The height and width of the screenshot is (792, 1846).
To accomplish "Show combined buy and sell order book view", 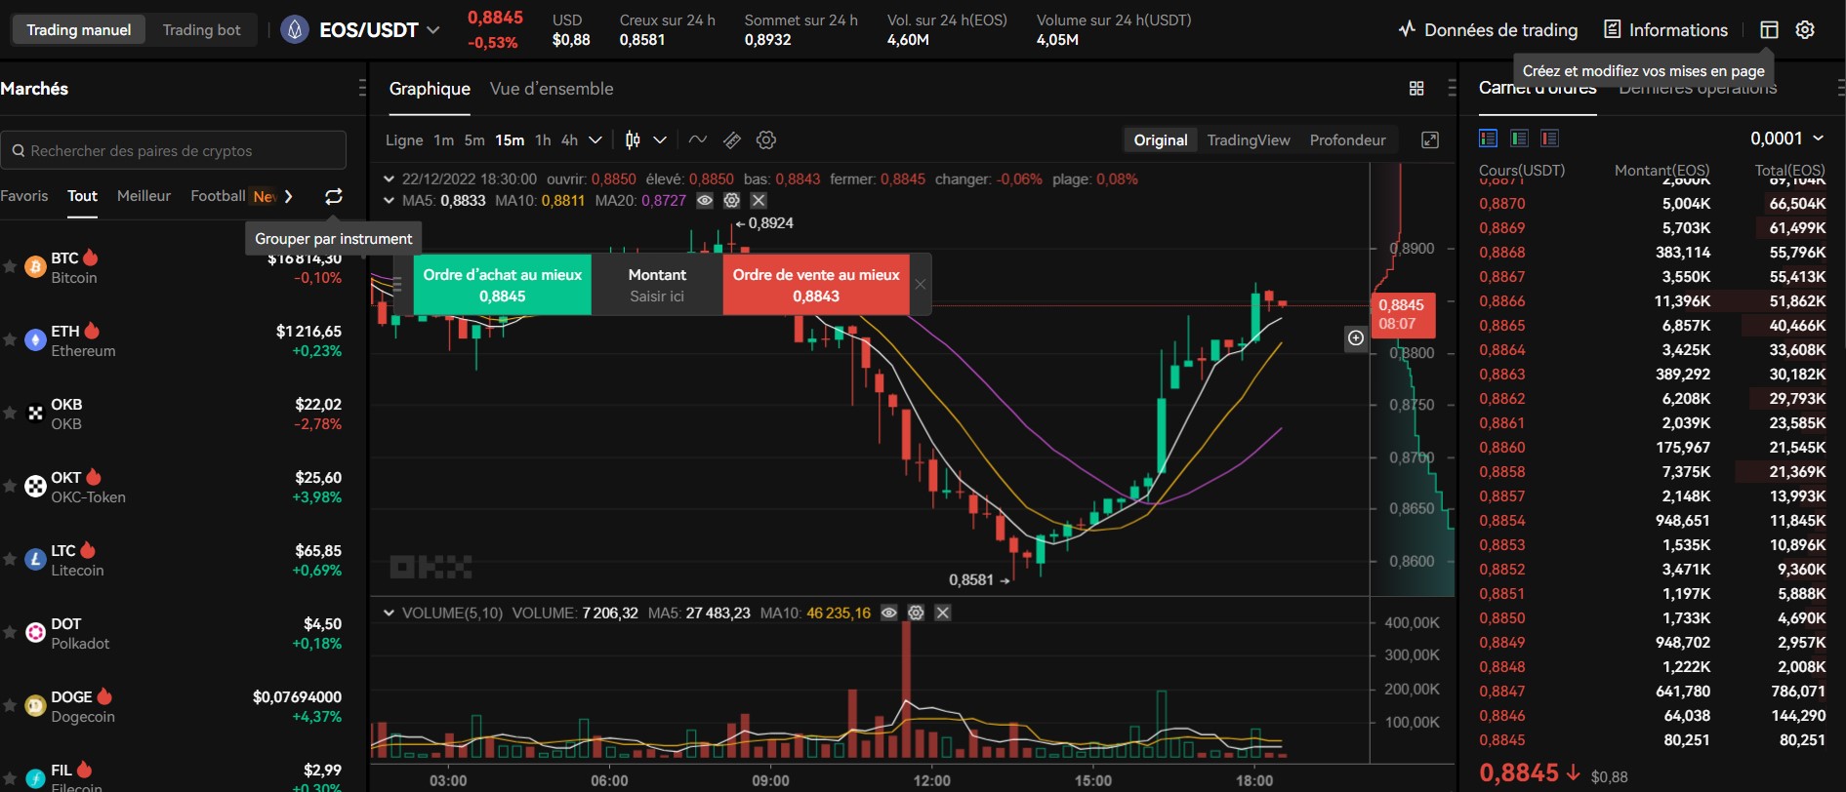I will pyautogui.click(x=1489, y=139).
